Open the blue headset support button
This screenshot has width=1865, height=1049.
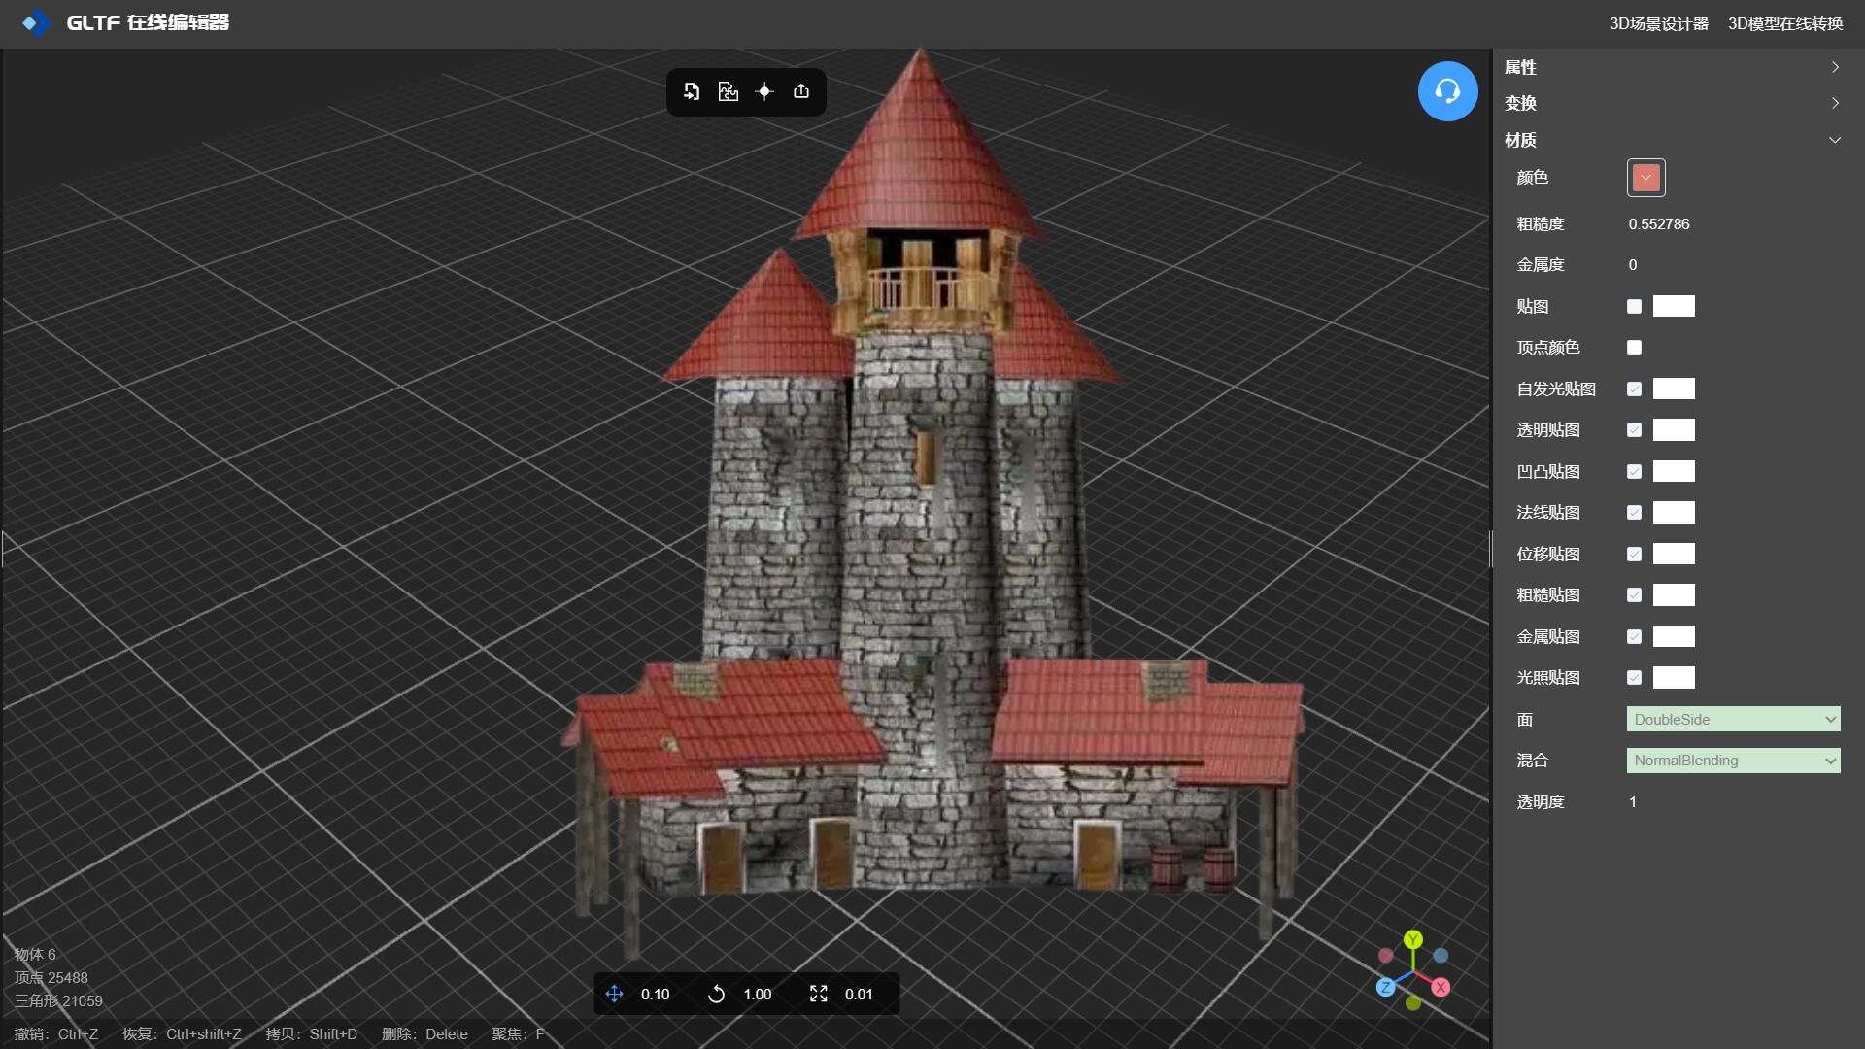coord(1447,91)
